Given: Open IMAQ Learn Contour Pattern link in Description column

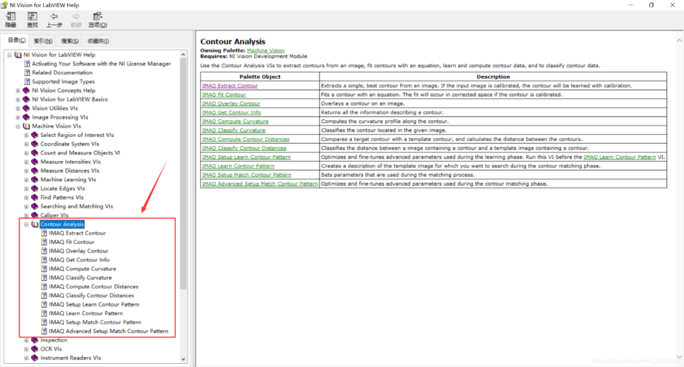Looking at the screenshot, I should 619,157.
